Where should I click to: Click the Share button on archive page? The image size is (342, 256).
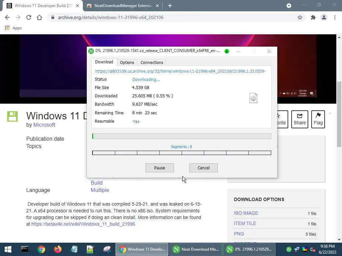click(300, 119)
